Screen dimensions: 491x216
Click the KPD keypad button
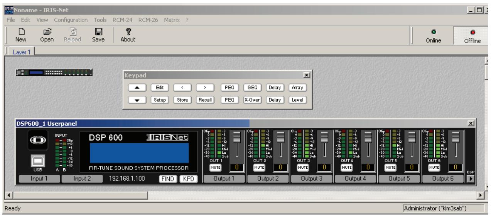(x=188, y=179)
